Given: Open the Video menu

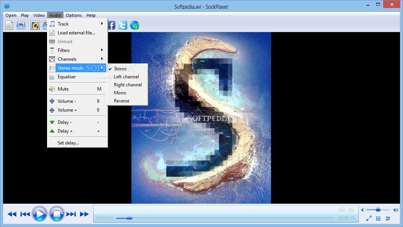Looking at the screenshot, I should click(39, 15).
